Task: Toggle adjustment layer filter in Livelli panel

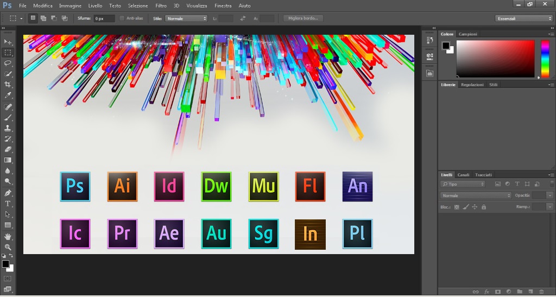Action: 508,184
